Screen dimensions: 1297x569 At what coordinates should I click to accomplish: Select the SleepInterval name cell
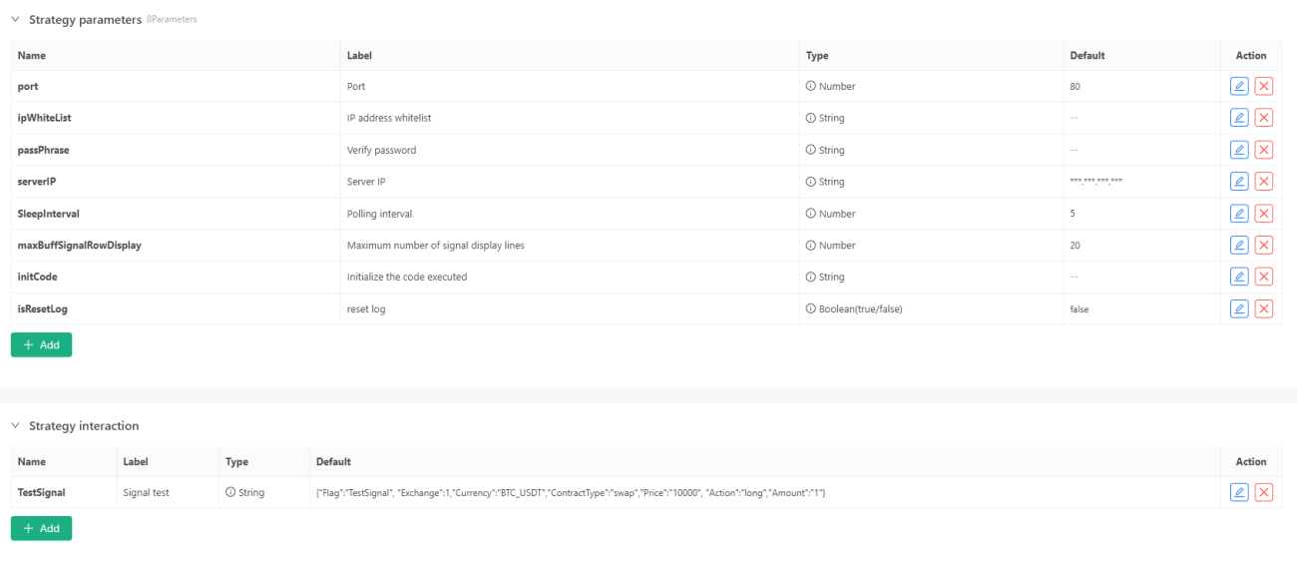(176, 214)
